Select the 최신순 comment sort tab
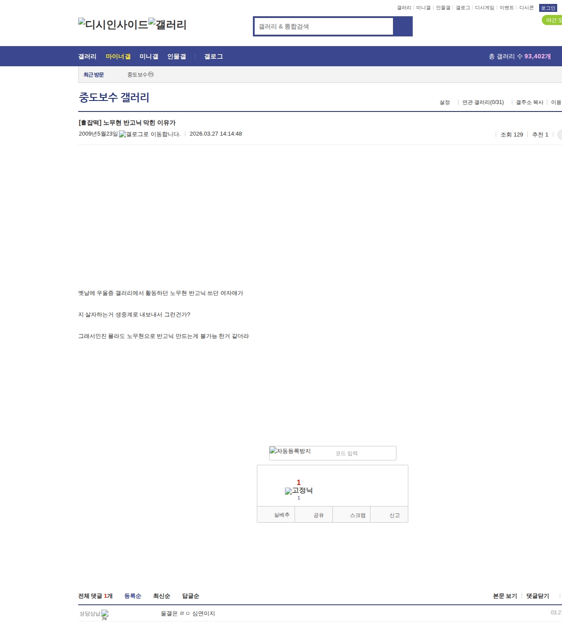Image resolution: width=562 pixels, height=632 pixels. tap(162, 596)
